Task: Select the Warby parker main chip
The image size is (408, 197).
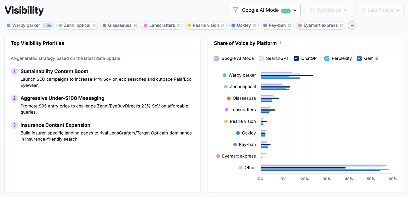Action: 29,26
